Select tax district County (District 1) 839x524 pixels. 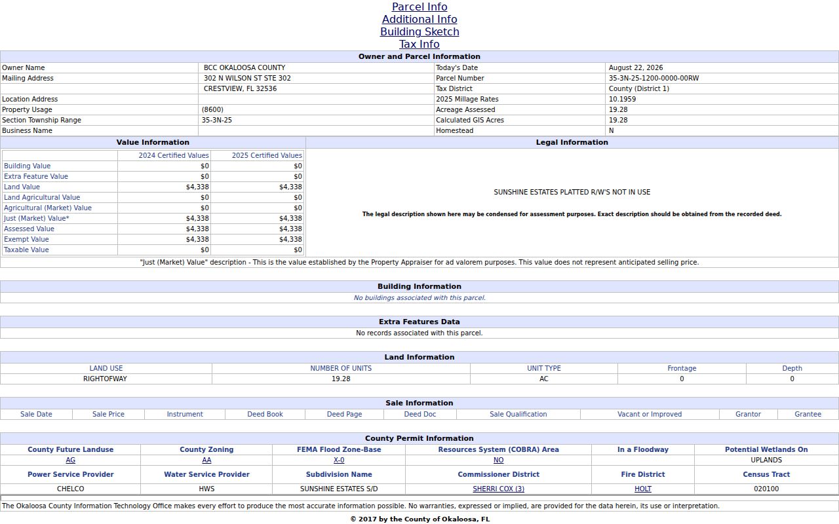(x=638, y=88)
